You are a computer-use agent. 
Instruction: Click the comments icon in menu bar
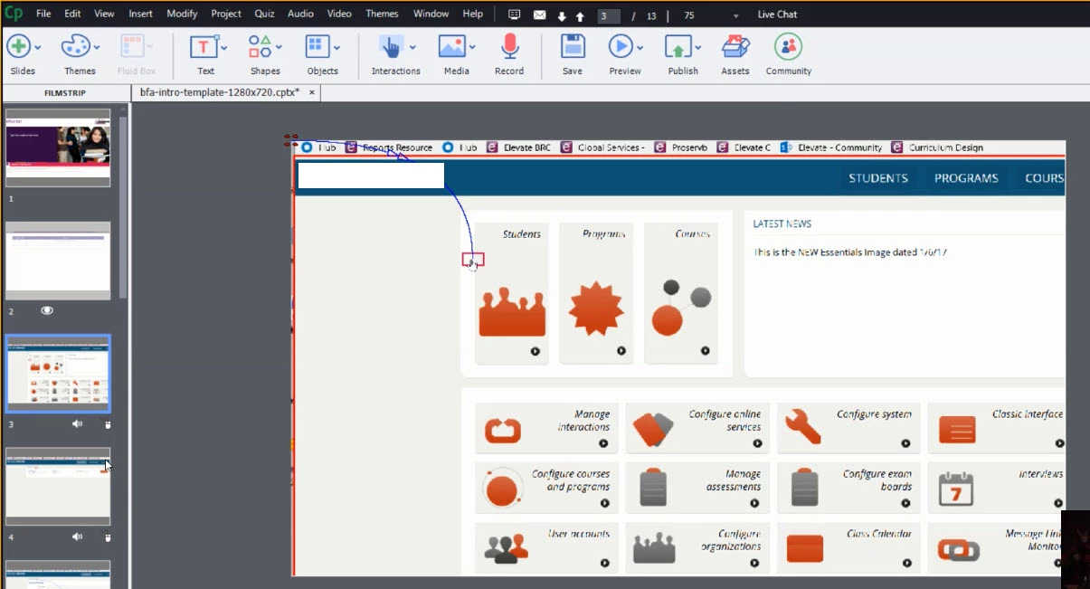coord(515,14)
